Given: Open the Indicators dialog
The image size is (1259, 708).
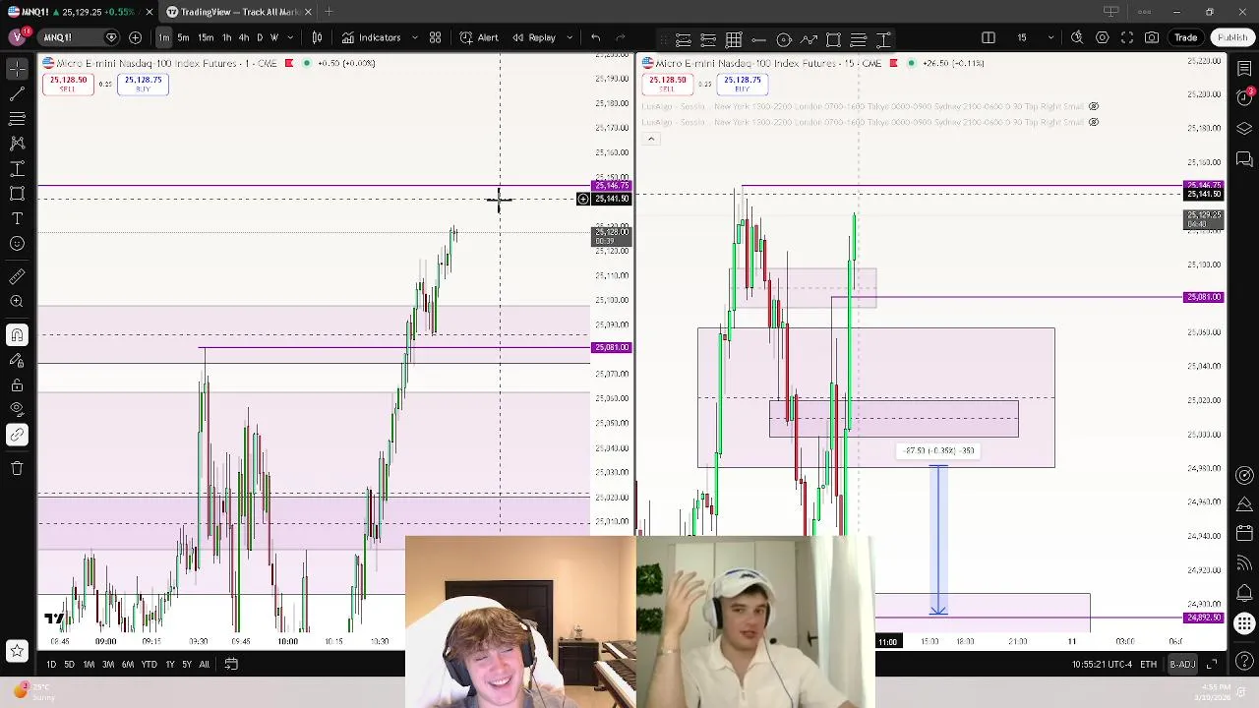Looking at the screenshot, I should [x=371, y=37].
